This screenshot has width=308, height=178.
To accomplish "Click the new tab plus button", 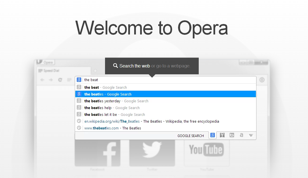I will pos(95,71).
